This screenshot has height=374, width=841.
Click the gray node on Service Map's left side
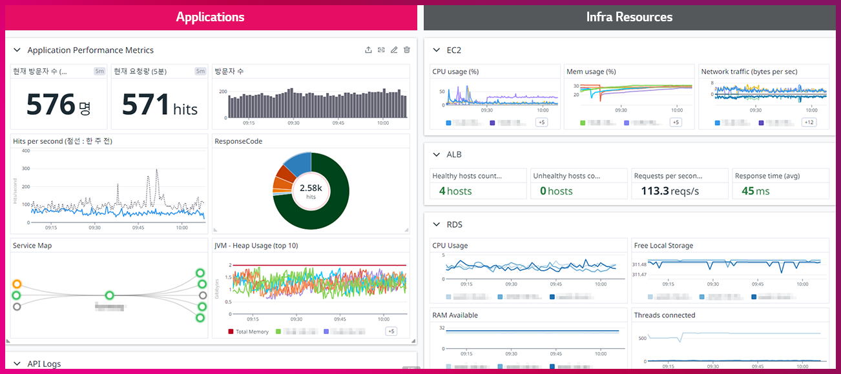[17, 307]
